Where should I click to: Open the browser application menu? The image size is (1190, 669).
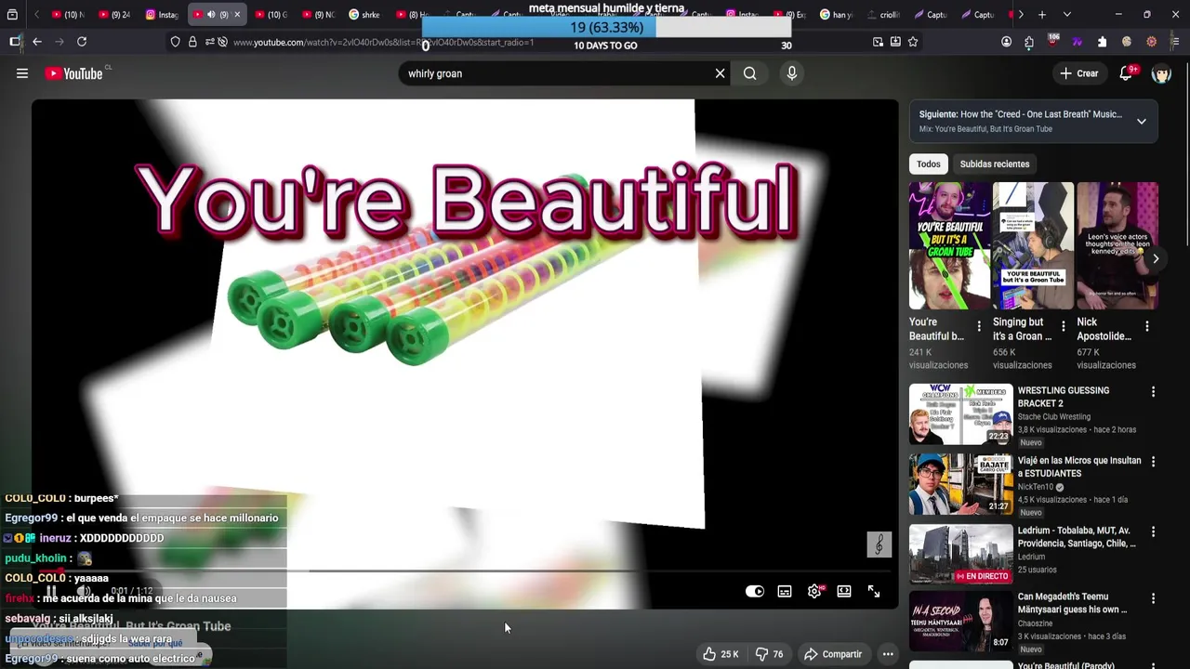click(1175, 42)
